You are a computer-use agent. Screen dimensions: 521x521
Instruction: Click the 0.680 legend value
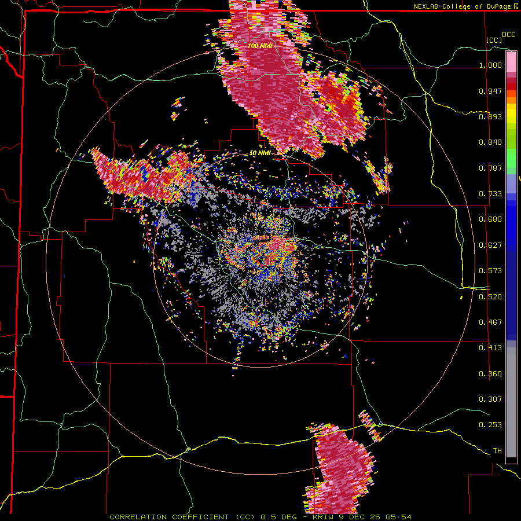[490, 219]
